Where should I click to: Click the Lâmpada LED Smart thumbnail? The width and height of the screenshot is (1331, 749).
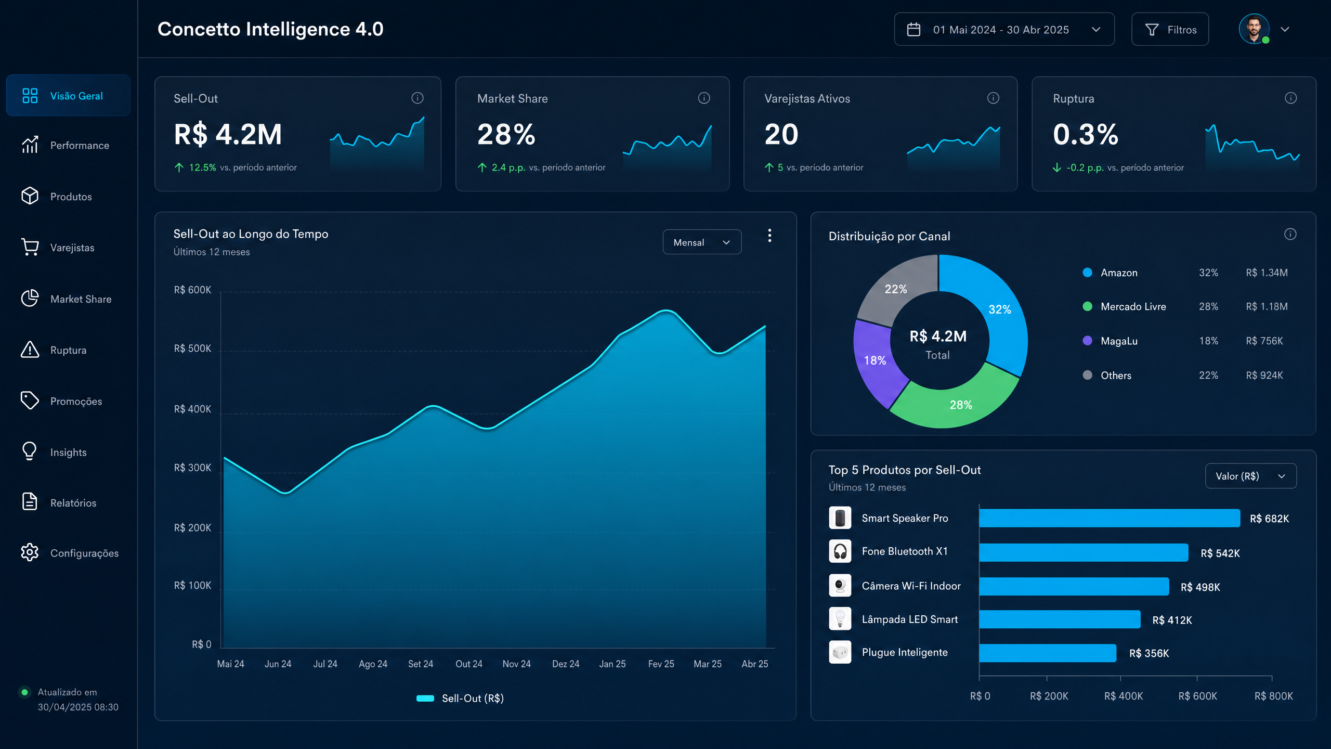pyautogui.click(x=840, y=619)
